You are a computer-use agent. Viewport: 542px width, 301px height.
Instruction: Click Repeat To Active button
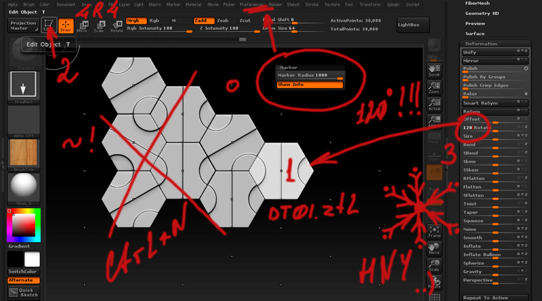coord(495,298)
